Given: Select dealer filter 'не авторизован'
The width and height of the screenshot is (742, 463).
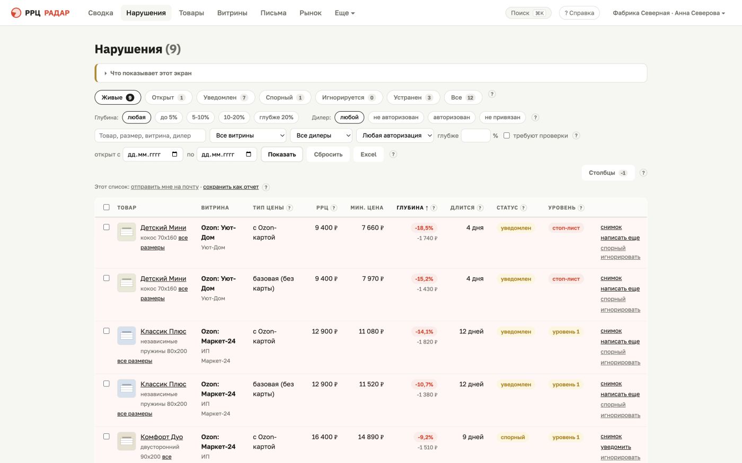Looking at the screenshot, I should click(x=396, y=117).
